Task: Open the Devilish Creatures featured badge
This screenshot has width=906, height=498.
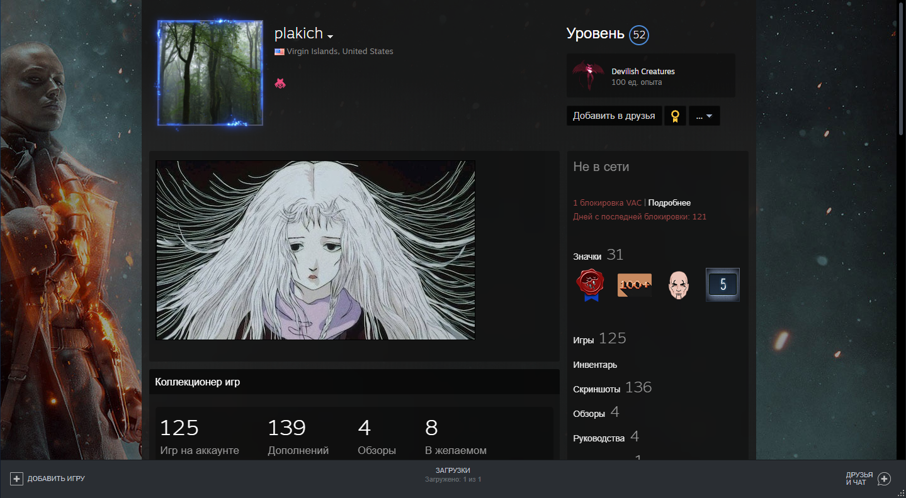Action: [x=651, y=75]
